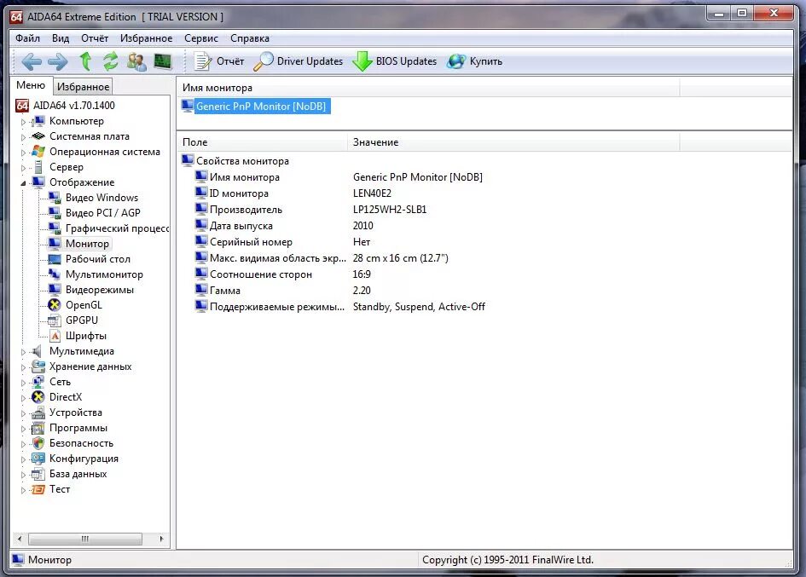Image resolution: width=806 pixels, height=577 pixels.
Task: Select Мультимонитор tree item
Action: pyautogui.click(x=104, y=274)
